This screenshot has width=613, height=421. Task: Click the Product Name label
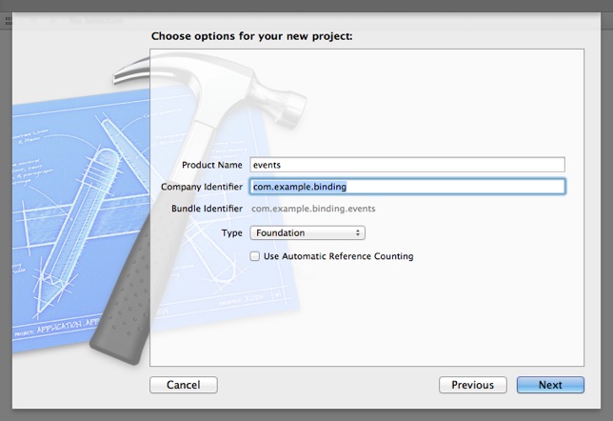(212, 165)
